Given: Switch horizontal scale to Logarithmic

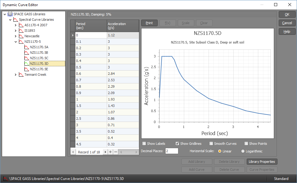Looking at the screenshot, I should point(243,151).
